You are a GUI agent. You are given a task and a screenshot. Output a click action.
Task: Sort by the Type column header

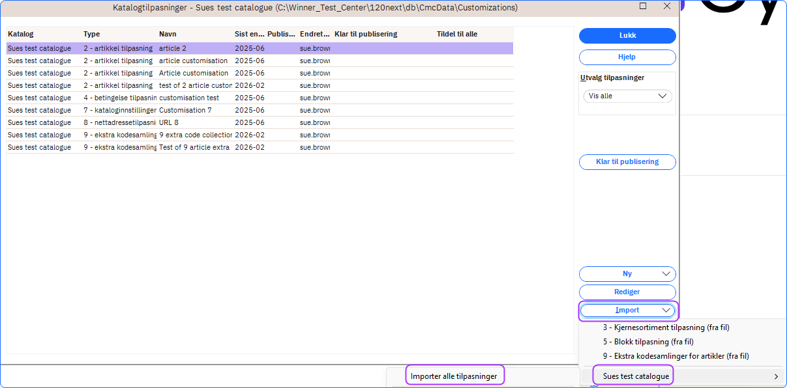(92, 34)
